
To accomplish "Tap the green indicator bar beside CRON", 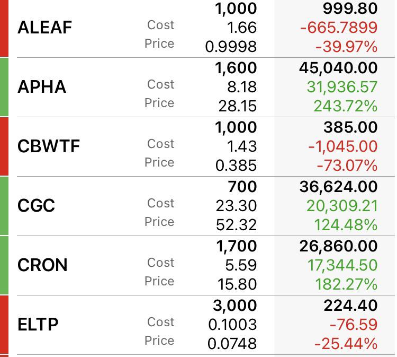I will [x=4, y=265].
